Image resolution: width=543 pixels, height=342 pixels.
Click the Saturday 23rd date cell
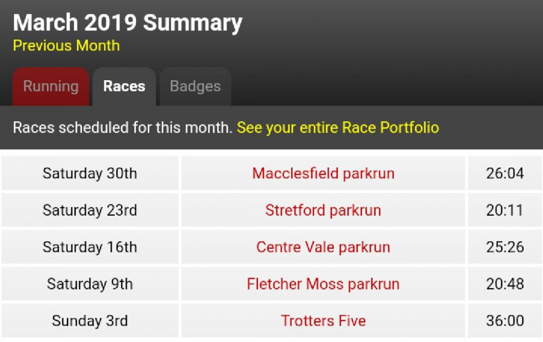[x=90, y=210]
